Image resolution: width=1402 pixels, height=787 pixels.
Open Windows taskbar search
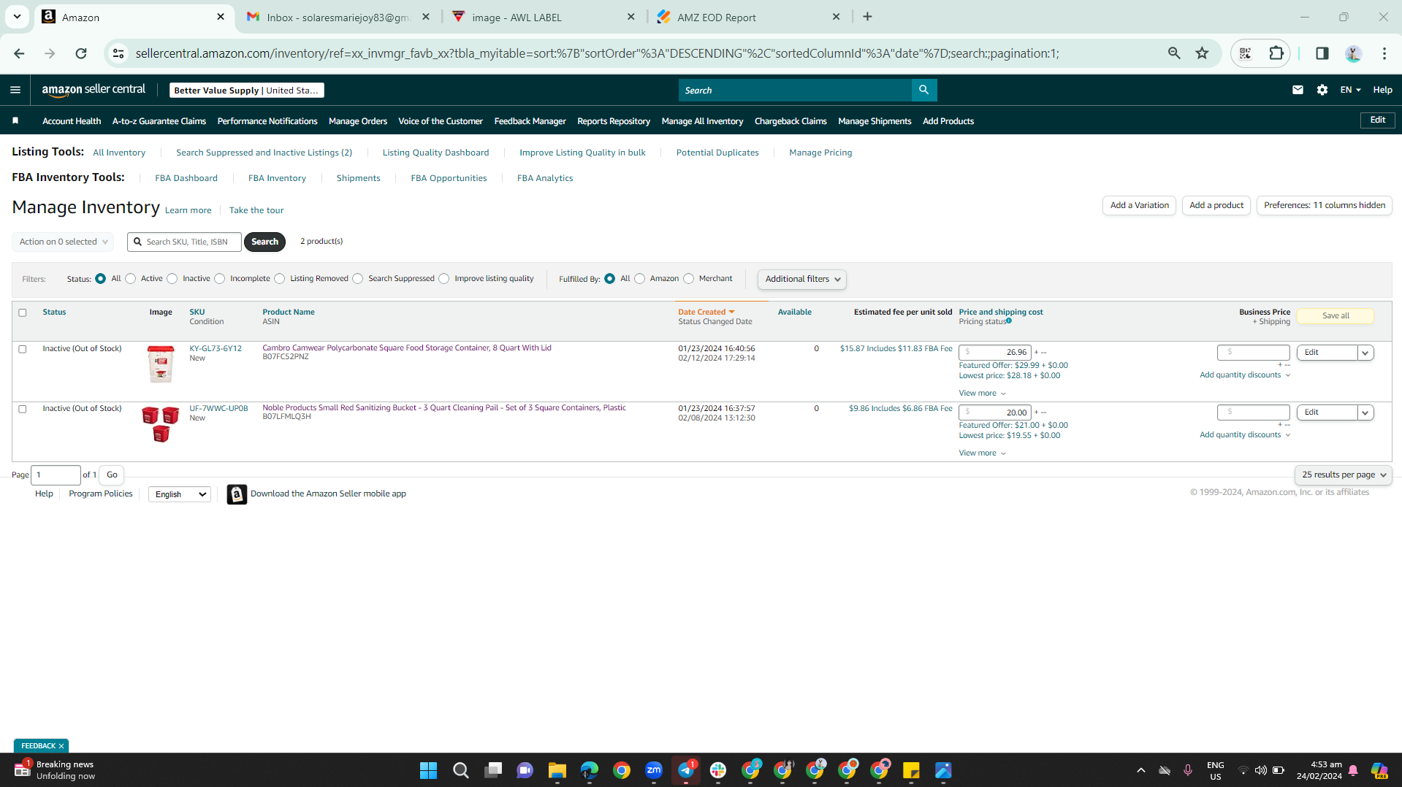[460, 770]
